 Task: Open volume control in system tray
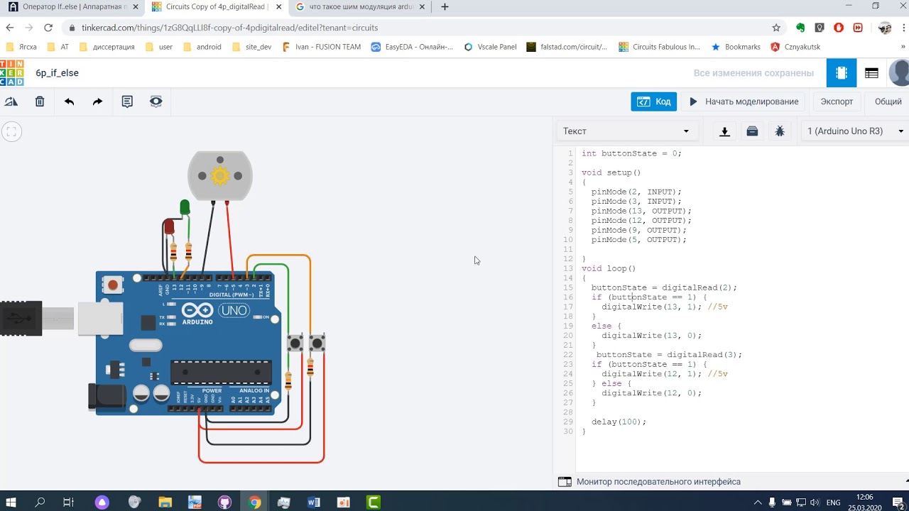(x=815, y=502)
